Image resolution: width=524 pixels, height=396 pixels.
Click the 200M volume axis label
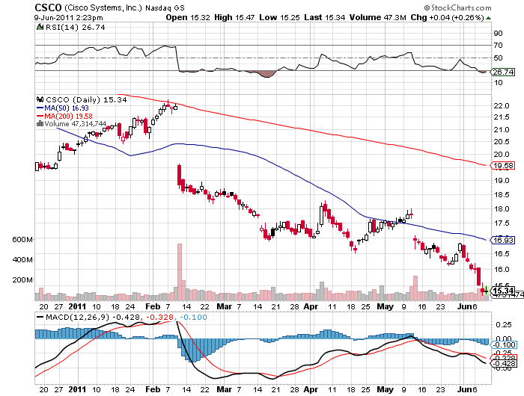(22, 280)
